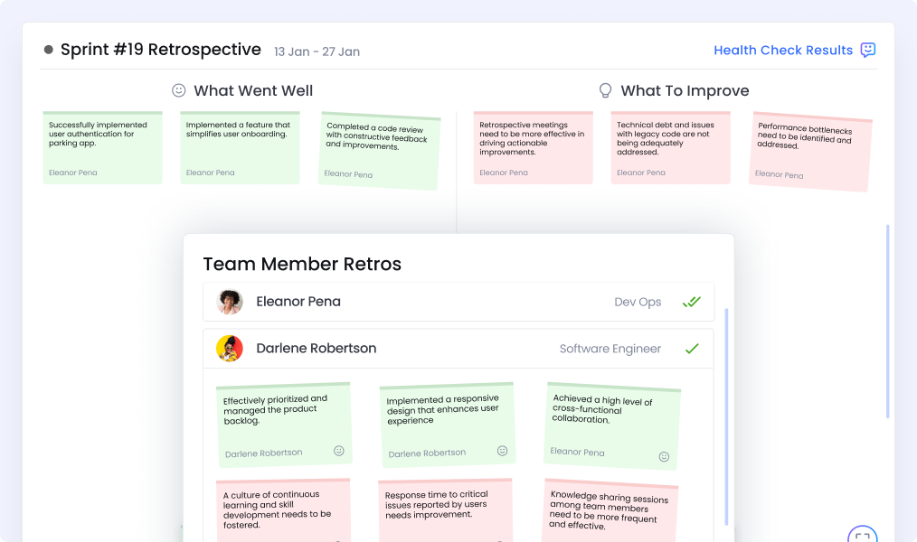Open the Health Check Results link
The height and width of the screenshot is (542, 917).
click(x=783, y=51)
